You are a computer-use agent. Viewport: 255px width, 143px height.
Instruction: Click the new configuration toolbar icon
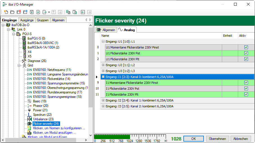[x=6, y=12]
